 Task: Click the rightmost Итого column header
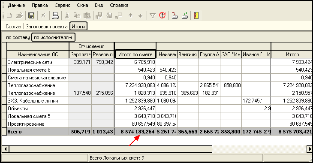pos(292,54)
